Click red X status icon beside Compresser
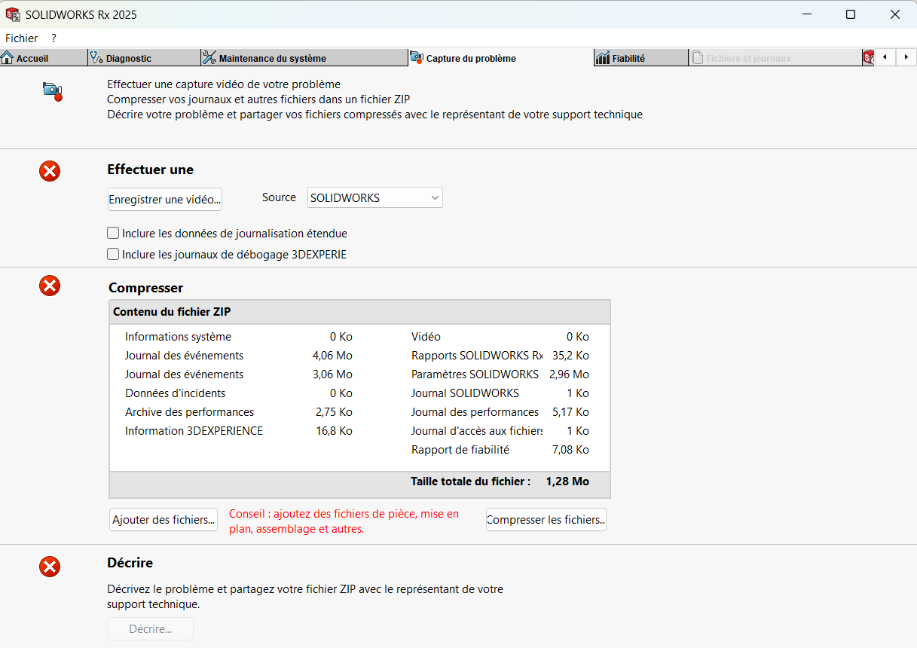The width and height of the screenshot is (917, 648). [50, 286]
